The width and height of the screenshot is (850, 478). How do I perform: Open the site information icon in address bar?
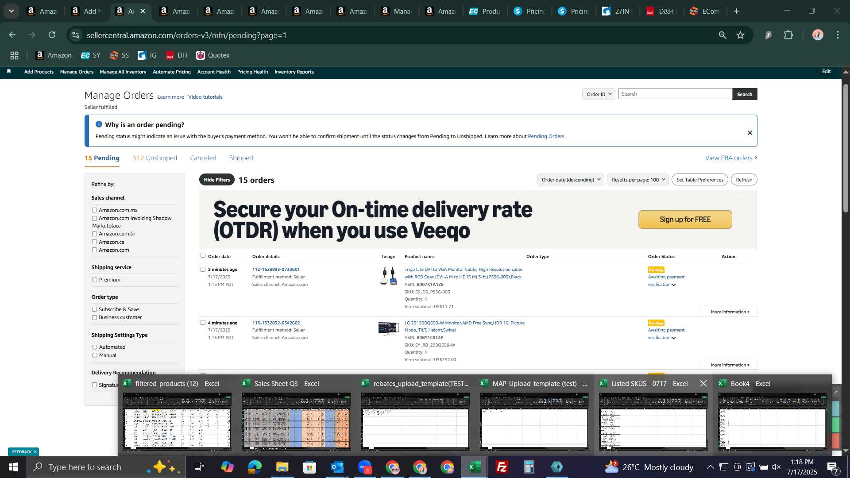[x=76, y=35]
